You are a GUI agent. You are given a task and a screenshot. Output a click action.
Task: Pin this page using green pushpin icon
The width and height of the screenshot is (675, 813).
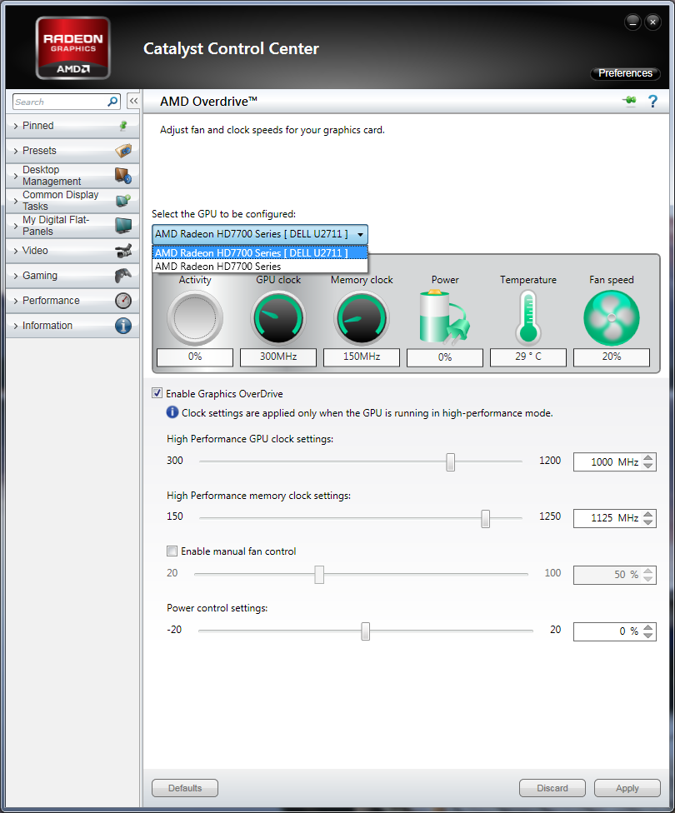tap(630, 101)
